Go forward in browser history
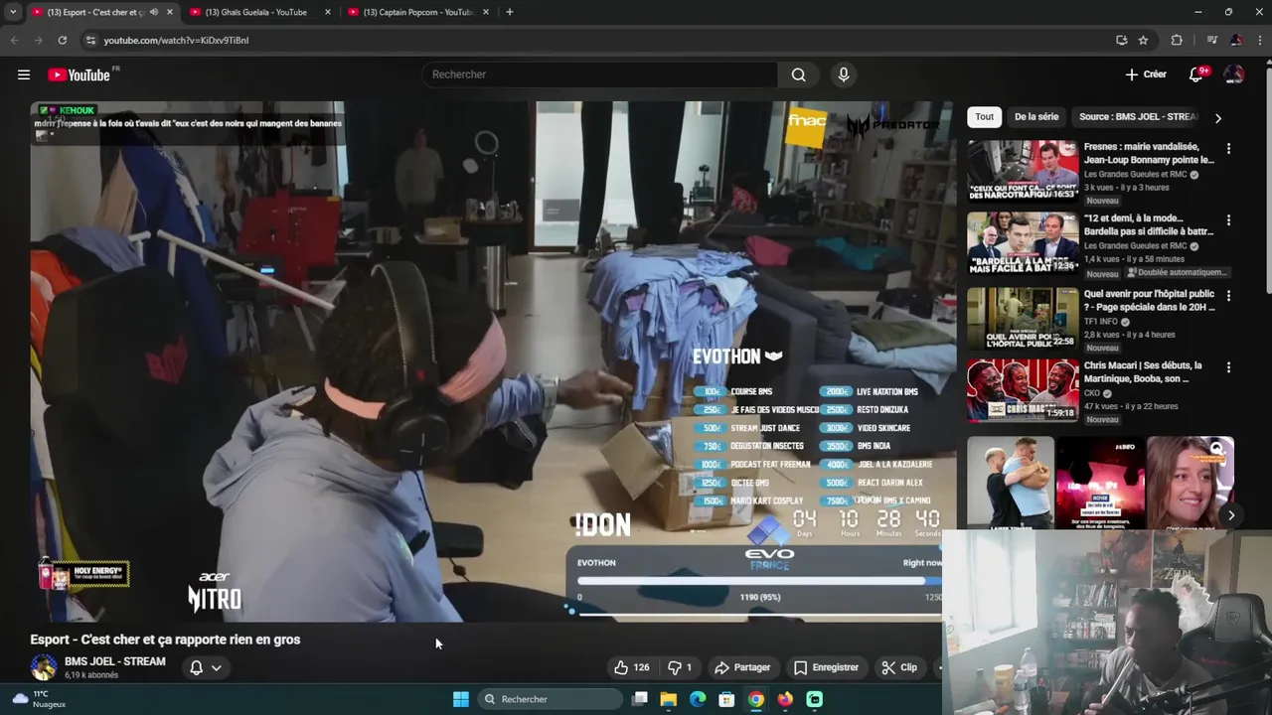Viewport: 1272px width, 715px height. coord(38,40)
